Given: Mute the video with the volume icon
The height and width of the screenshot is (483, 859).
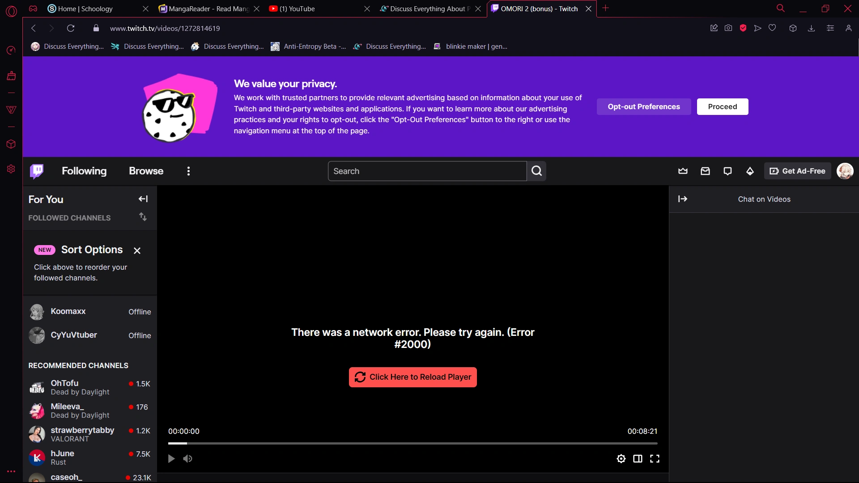Looking at the screenshot, I should [187, 458].
